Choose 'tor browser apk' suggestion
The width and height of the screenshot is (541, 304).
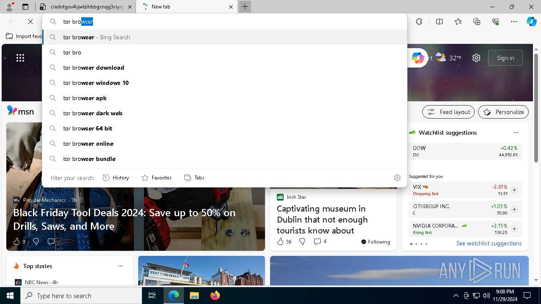coord(224,98)
